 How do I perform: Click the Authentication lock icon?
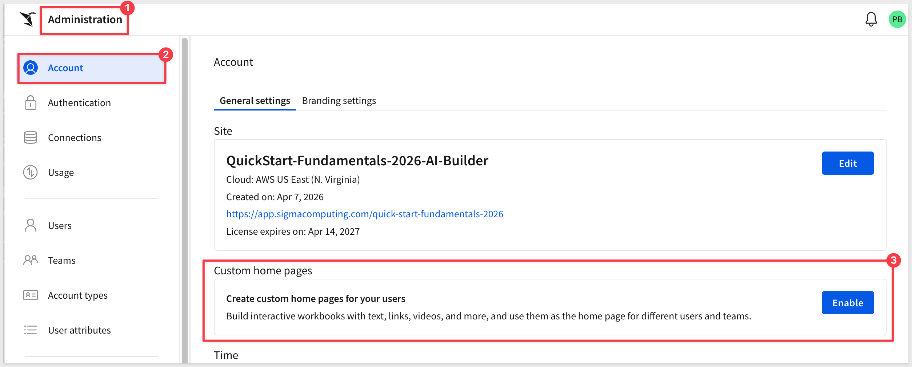tap(31, 103)
